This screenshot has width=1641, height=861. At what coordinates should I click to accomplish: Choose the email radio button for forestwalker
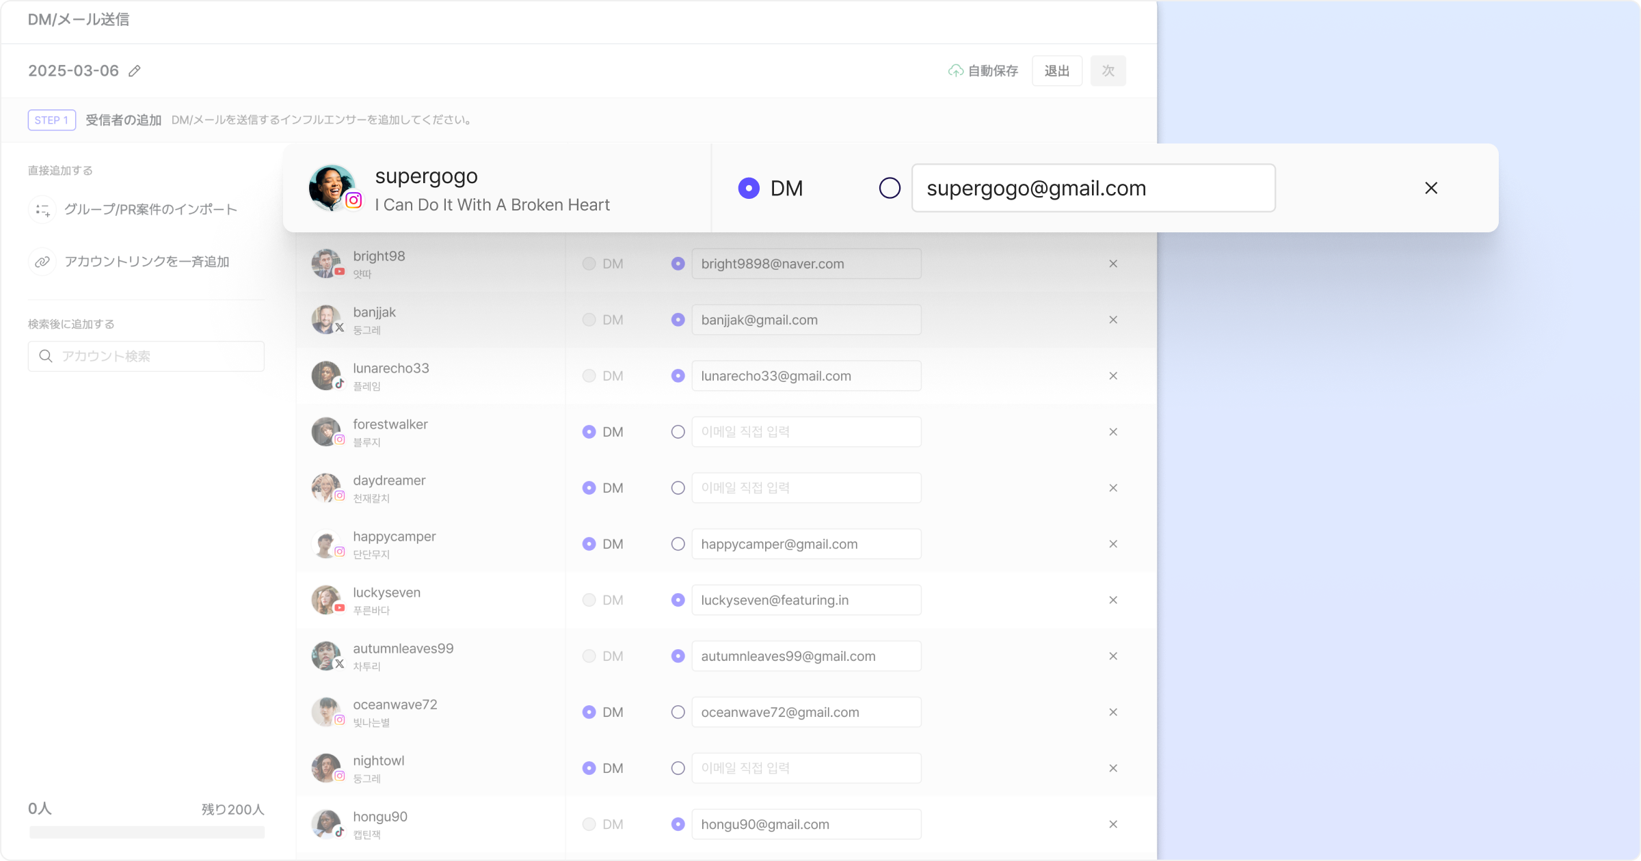click(x=678, y=432)
